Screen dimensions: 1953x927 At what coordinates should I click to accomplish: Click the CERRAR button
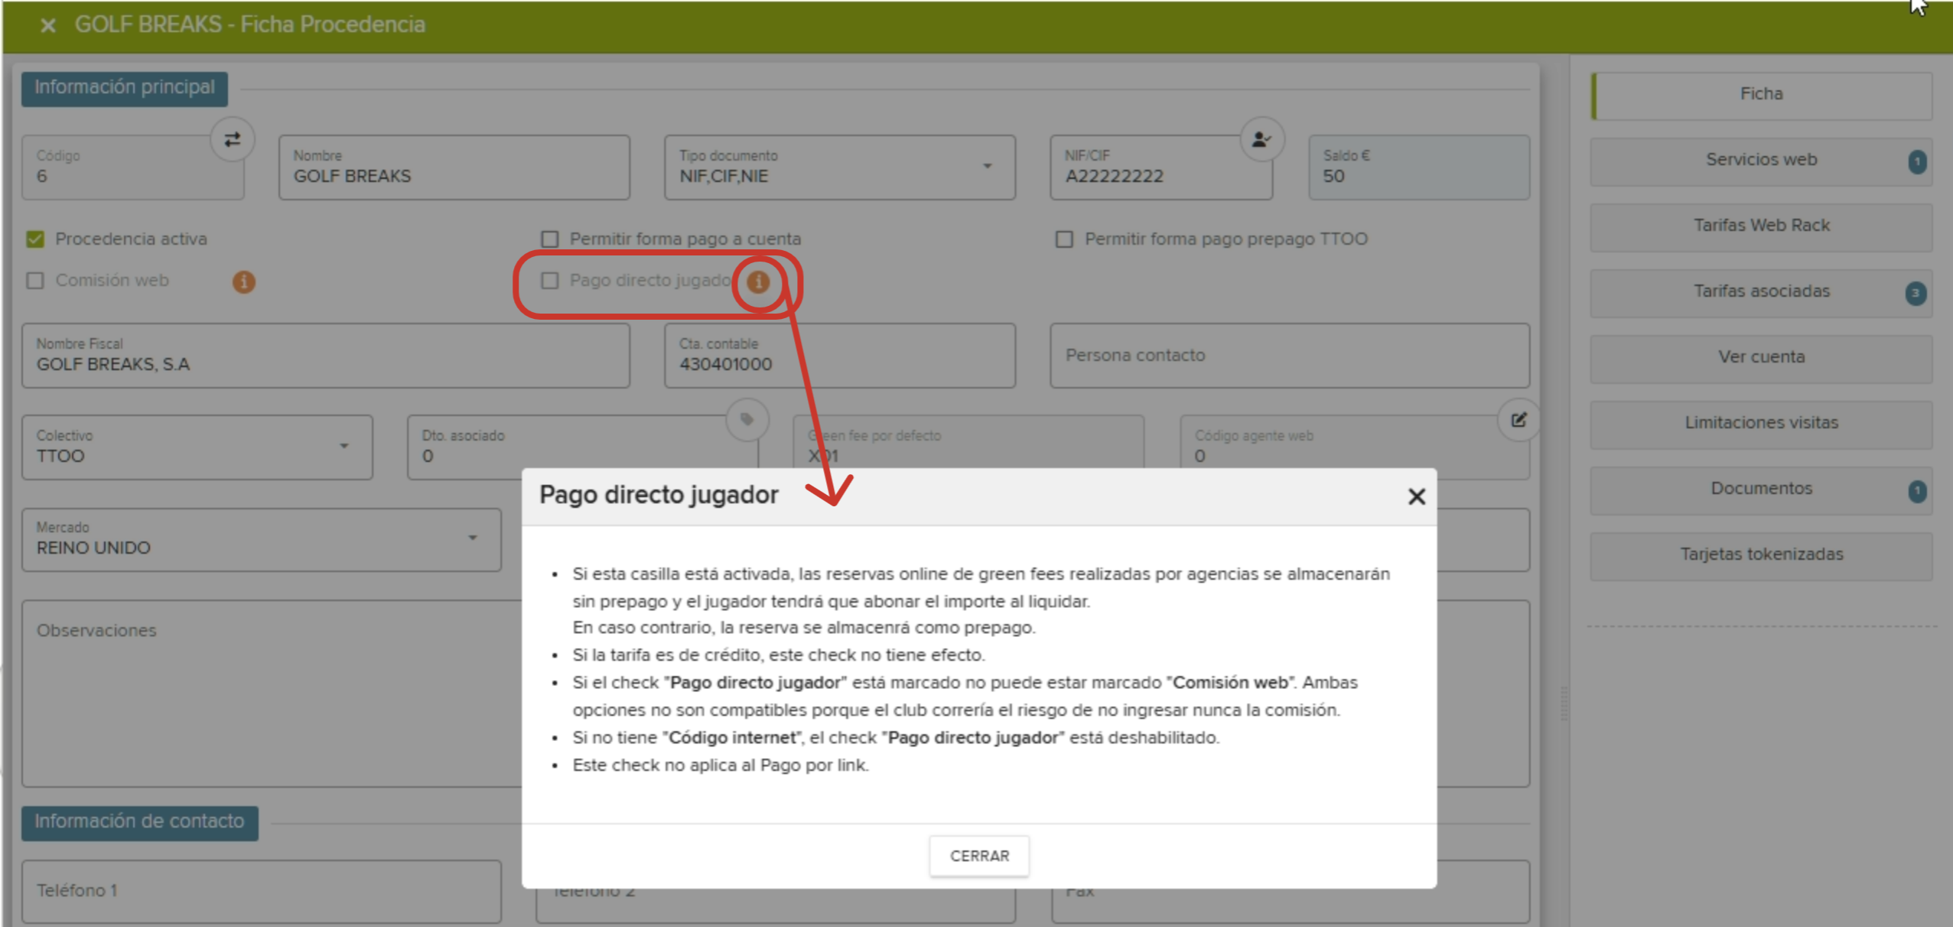pyautogui.click(x=979, y=856)
